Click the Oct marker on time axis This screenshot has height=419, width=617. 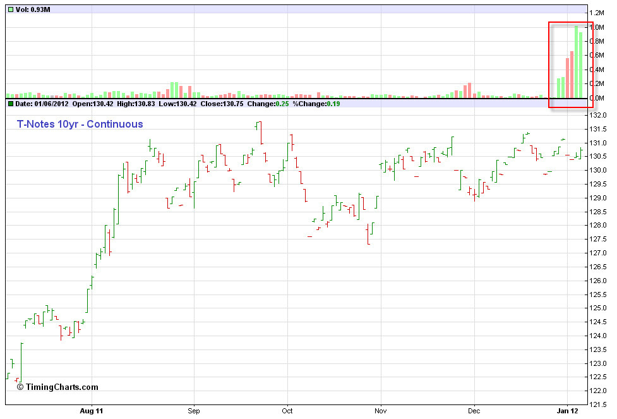pyautogui.click(x=288, y=411)
